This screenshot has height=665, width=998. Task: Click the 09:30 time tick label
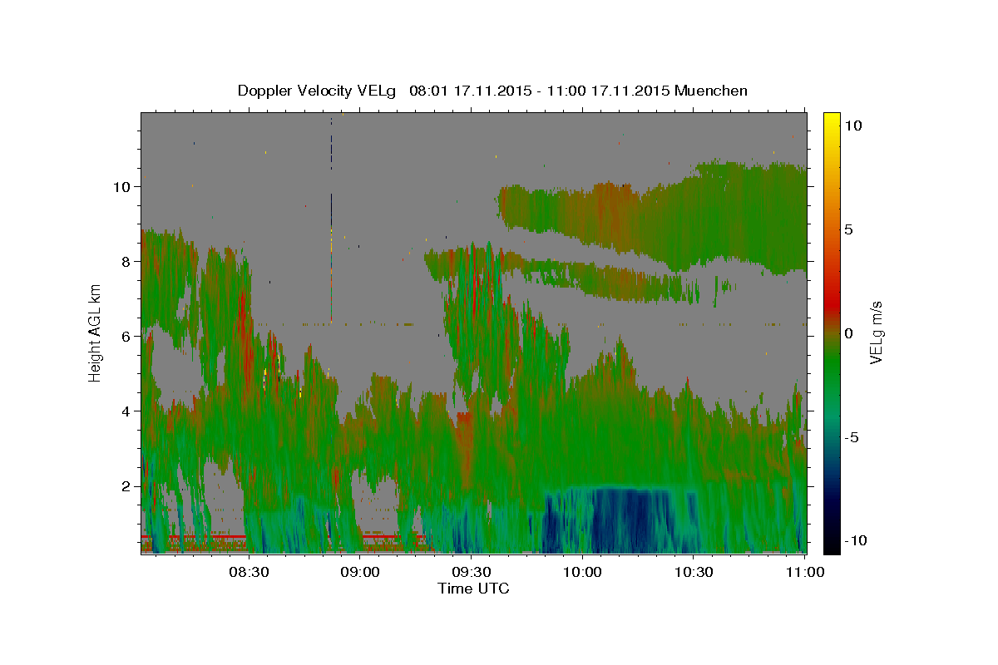[x=471, y=572]
